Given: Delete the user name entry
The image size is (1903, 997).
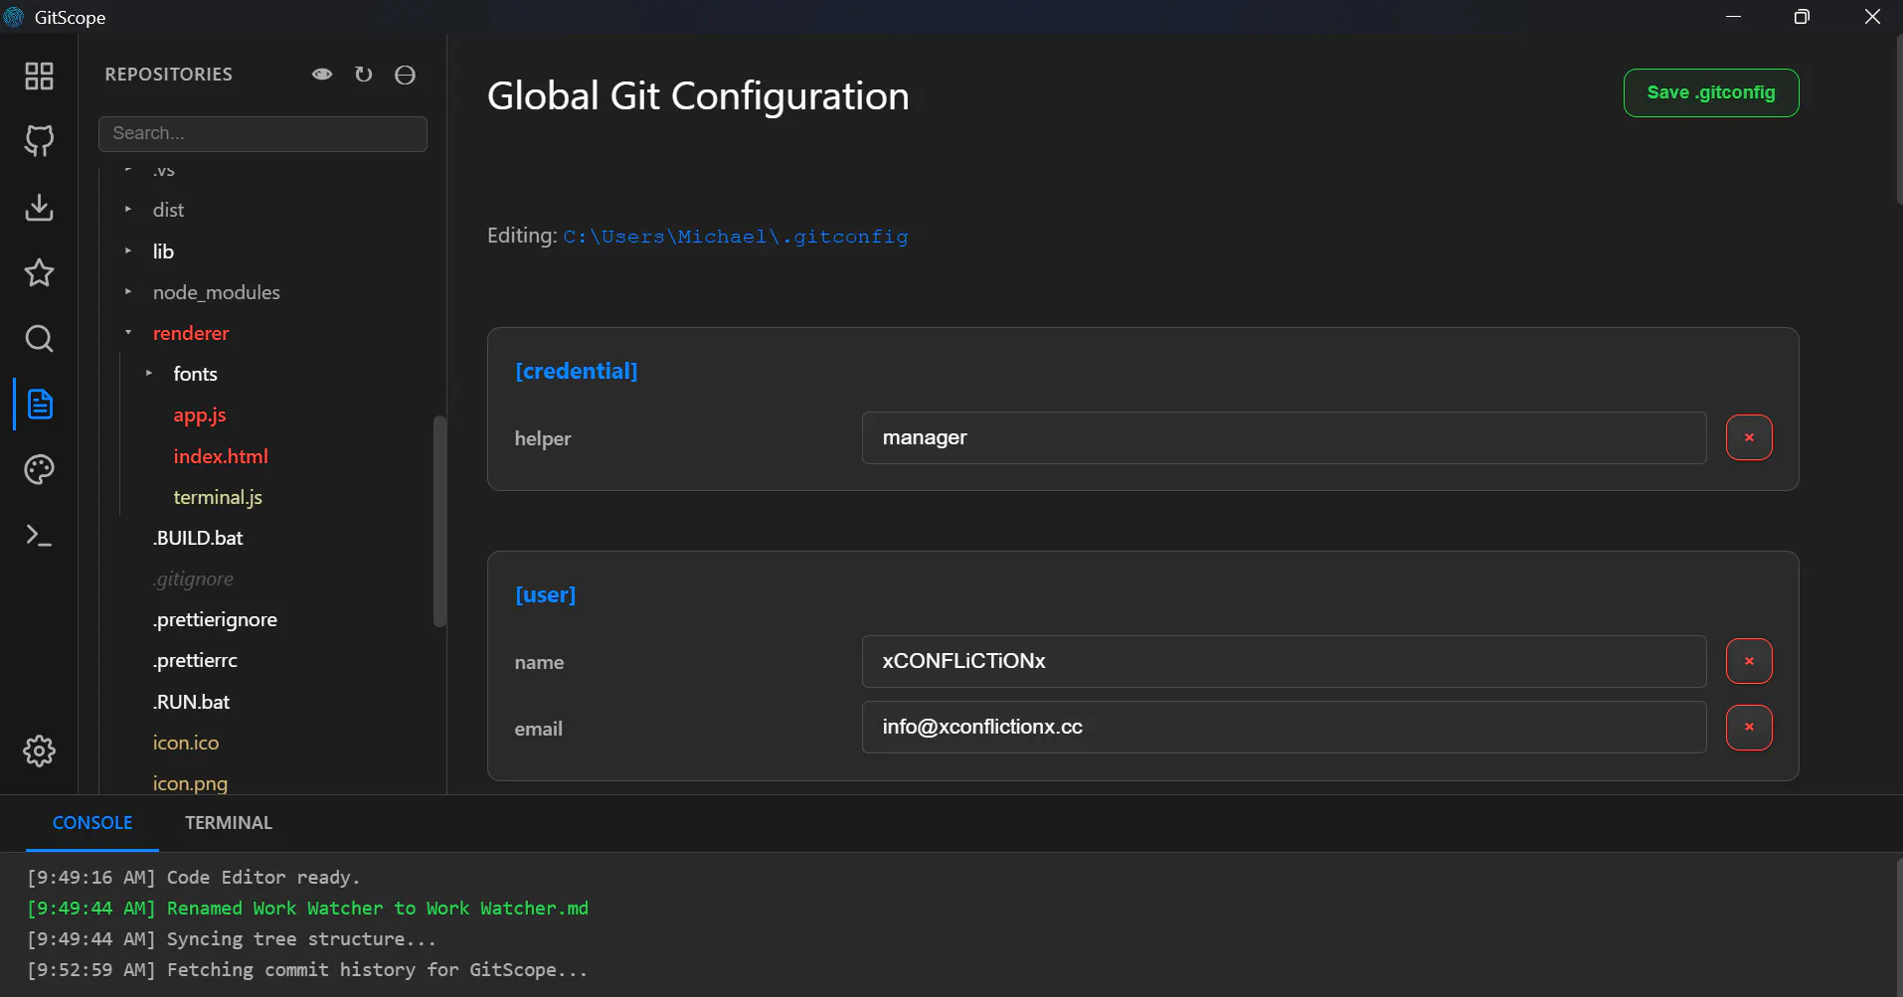Looking at the screenshot, I should pos(1749,661).
